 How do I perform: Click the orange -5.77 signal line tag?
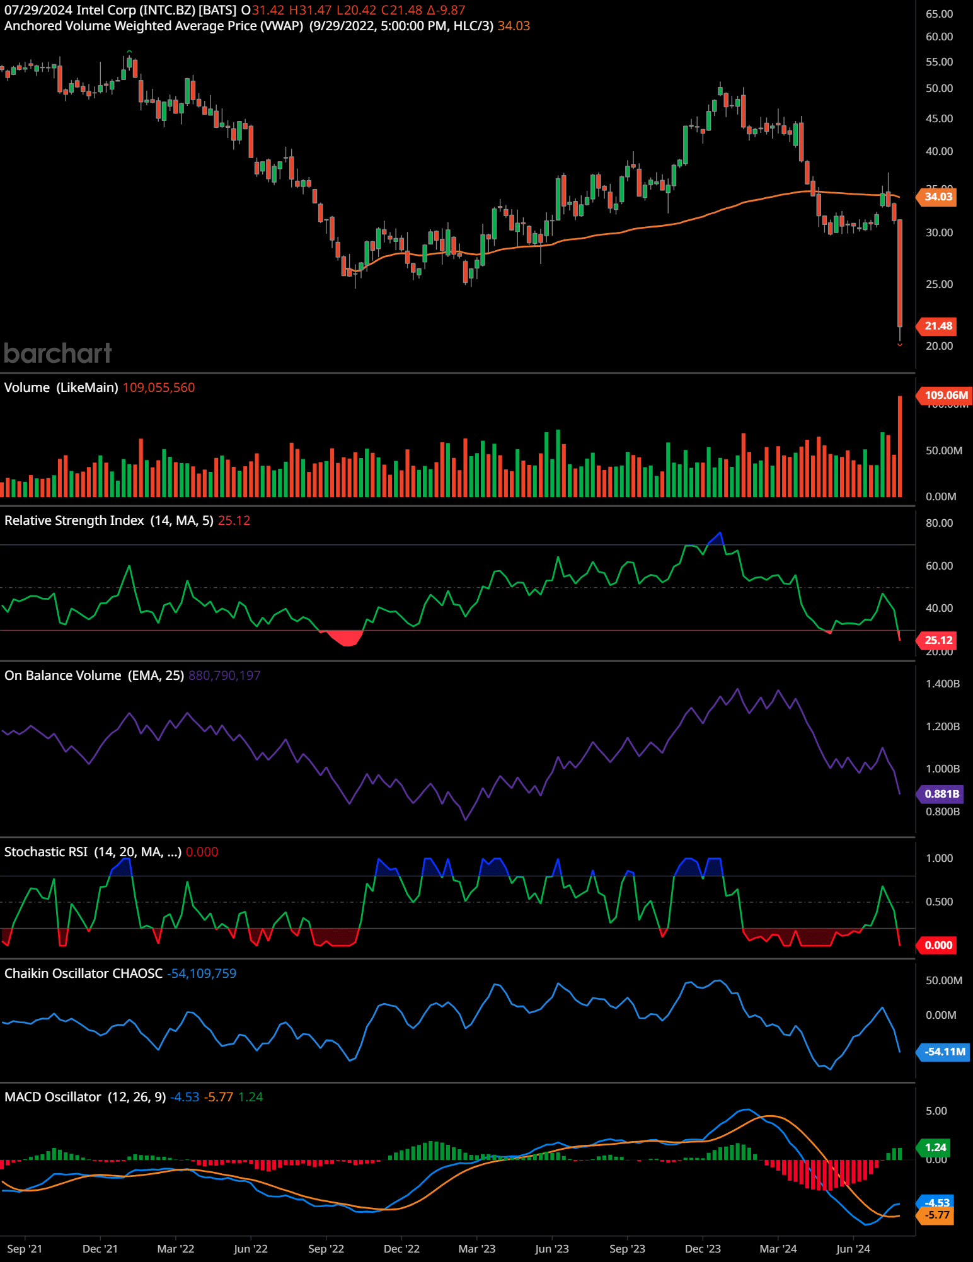pos(936,1215)
